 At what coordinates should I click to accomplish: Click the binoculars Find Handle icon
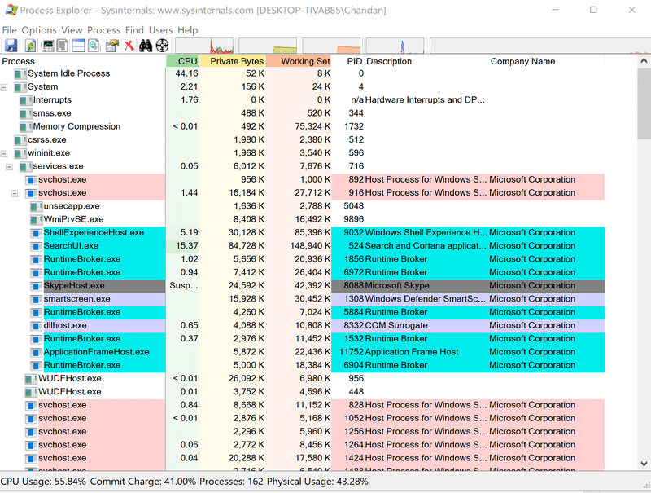146,46
